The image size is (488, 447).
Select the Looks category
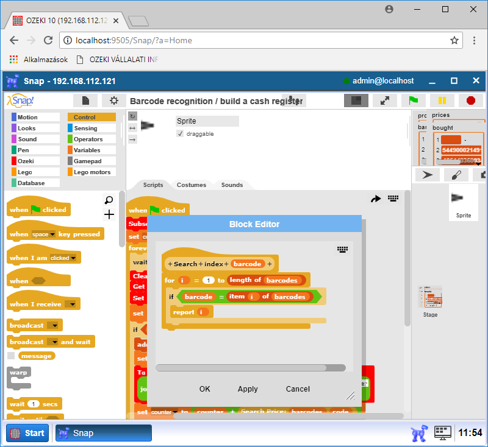coord(35,128)
